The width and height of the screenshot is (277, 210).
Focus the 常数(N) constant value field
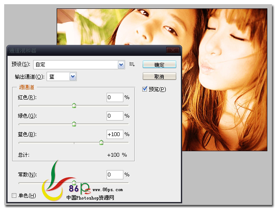(x=115, y=174)
